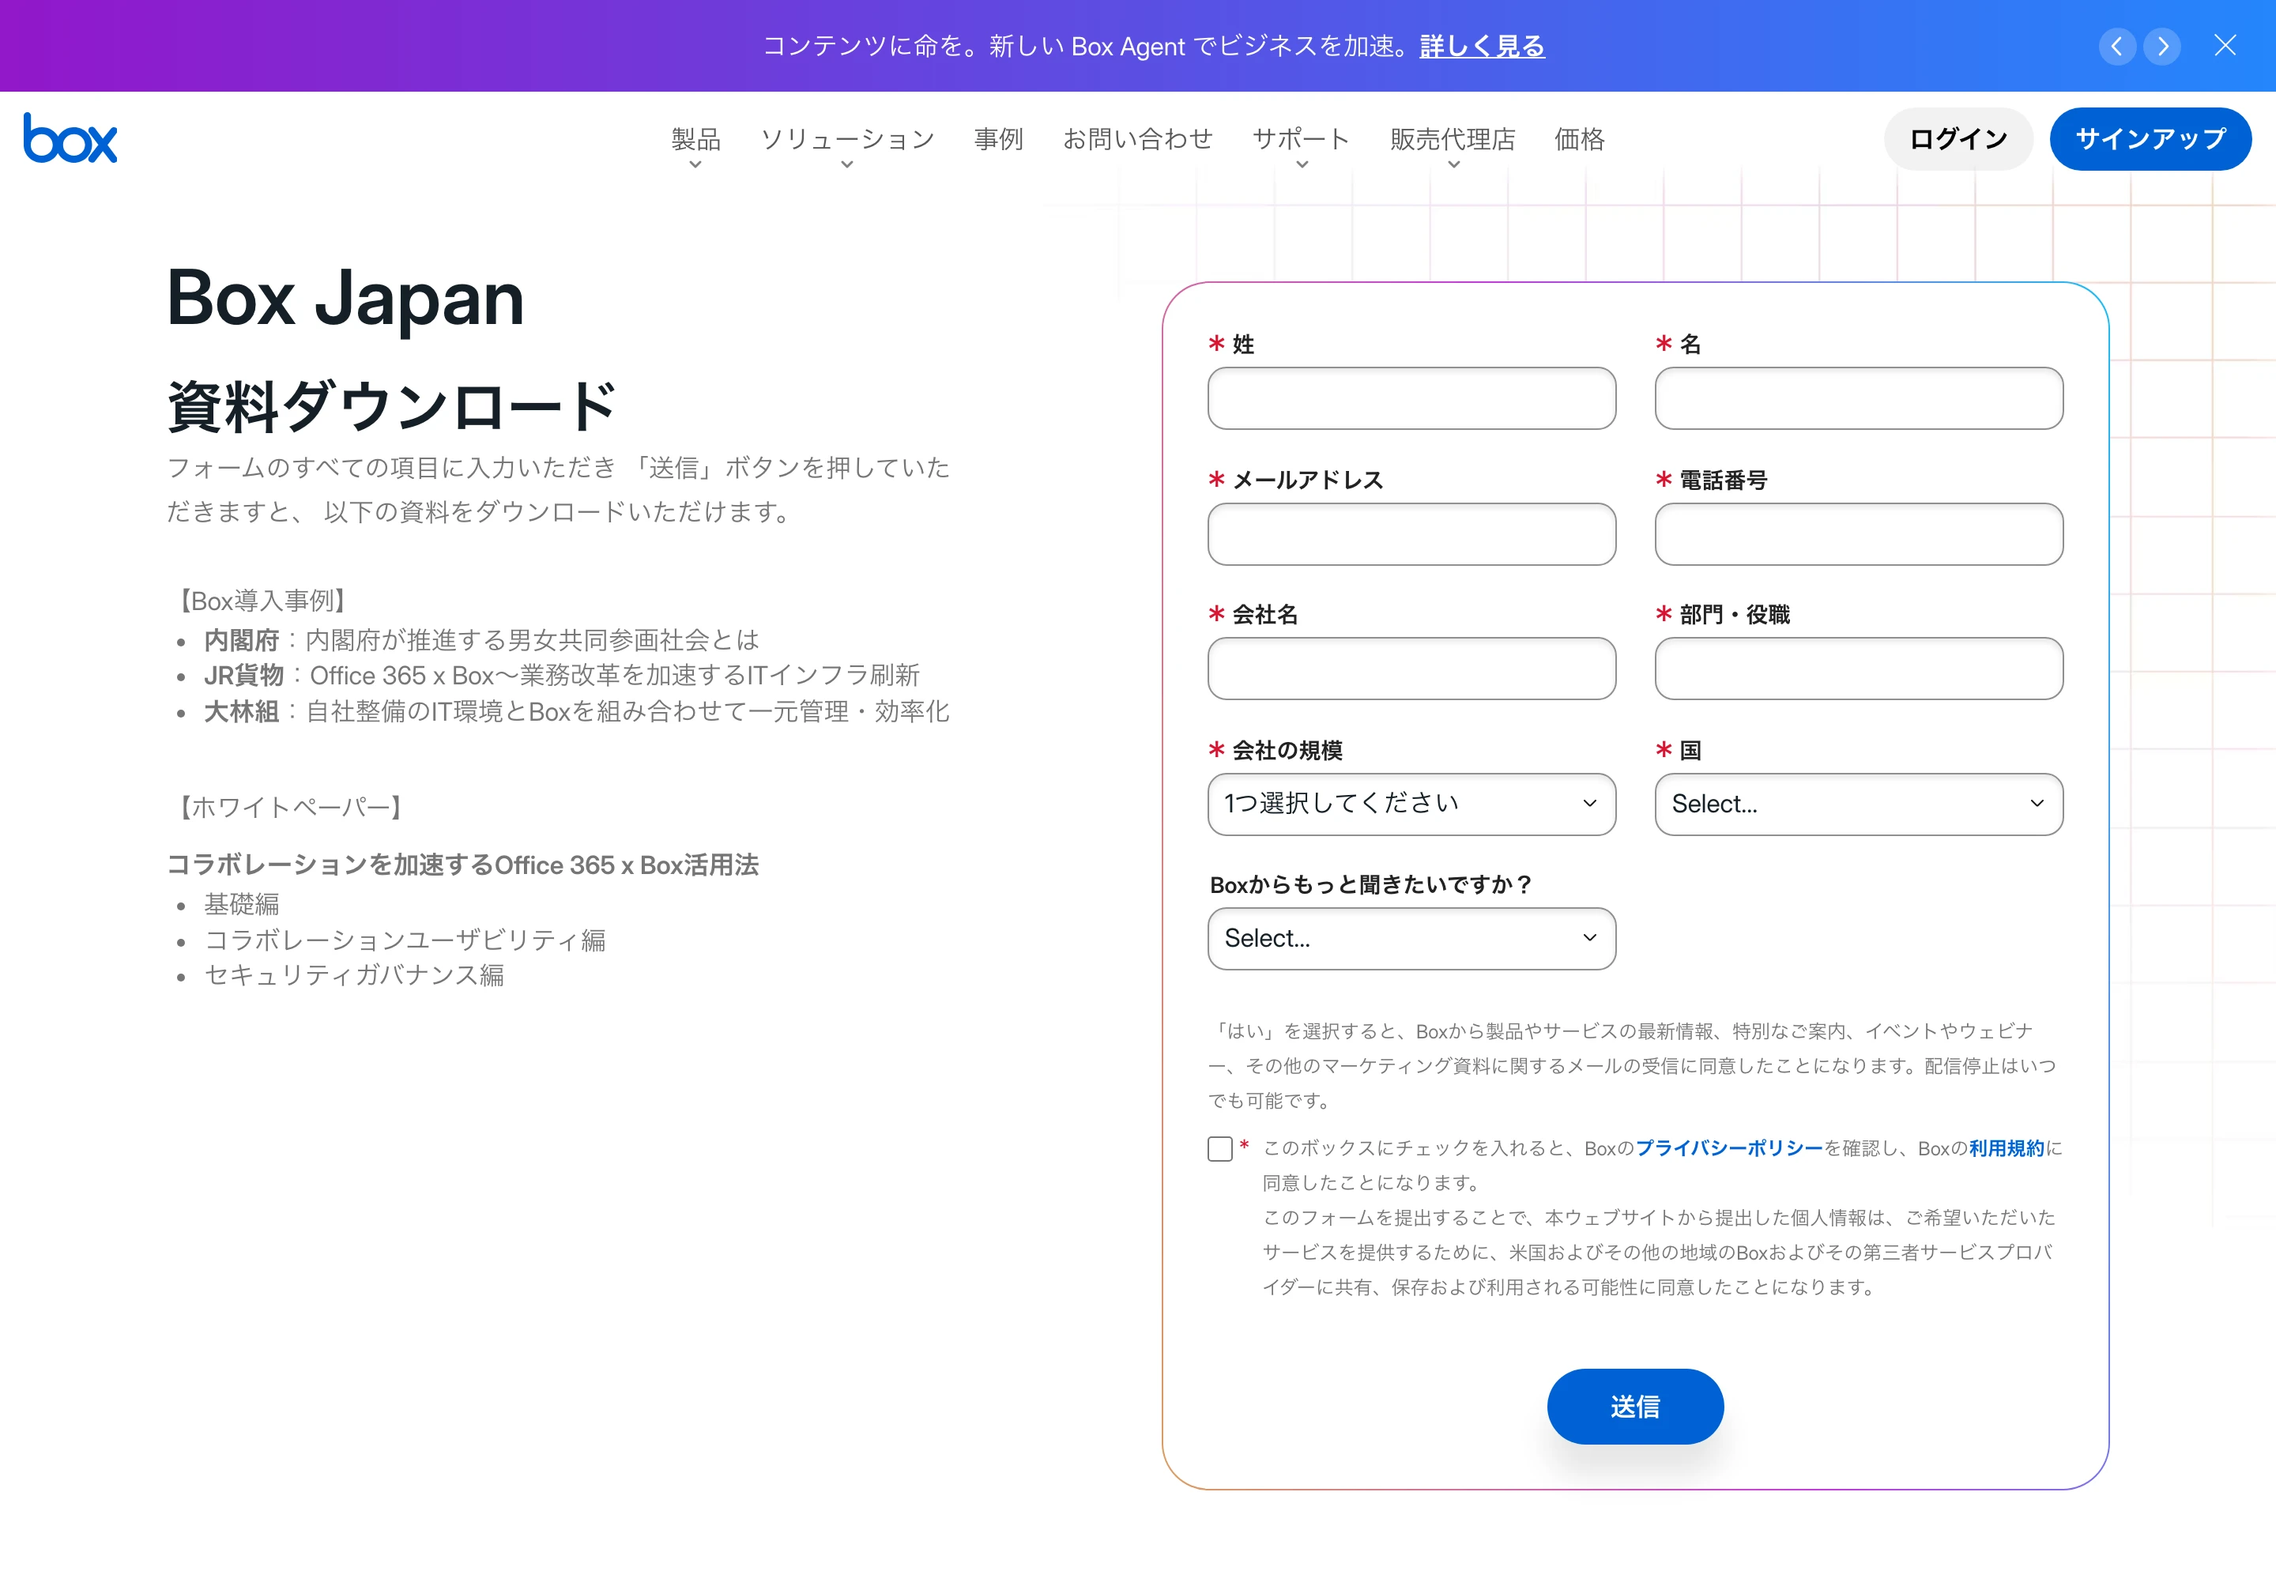Click the Box Japan heading
The height and width of the screenshot is (1590, 2276).
click(345, 299)
